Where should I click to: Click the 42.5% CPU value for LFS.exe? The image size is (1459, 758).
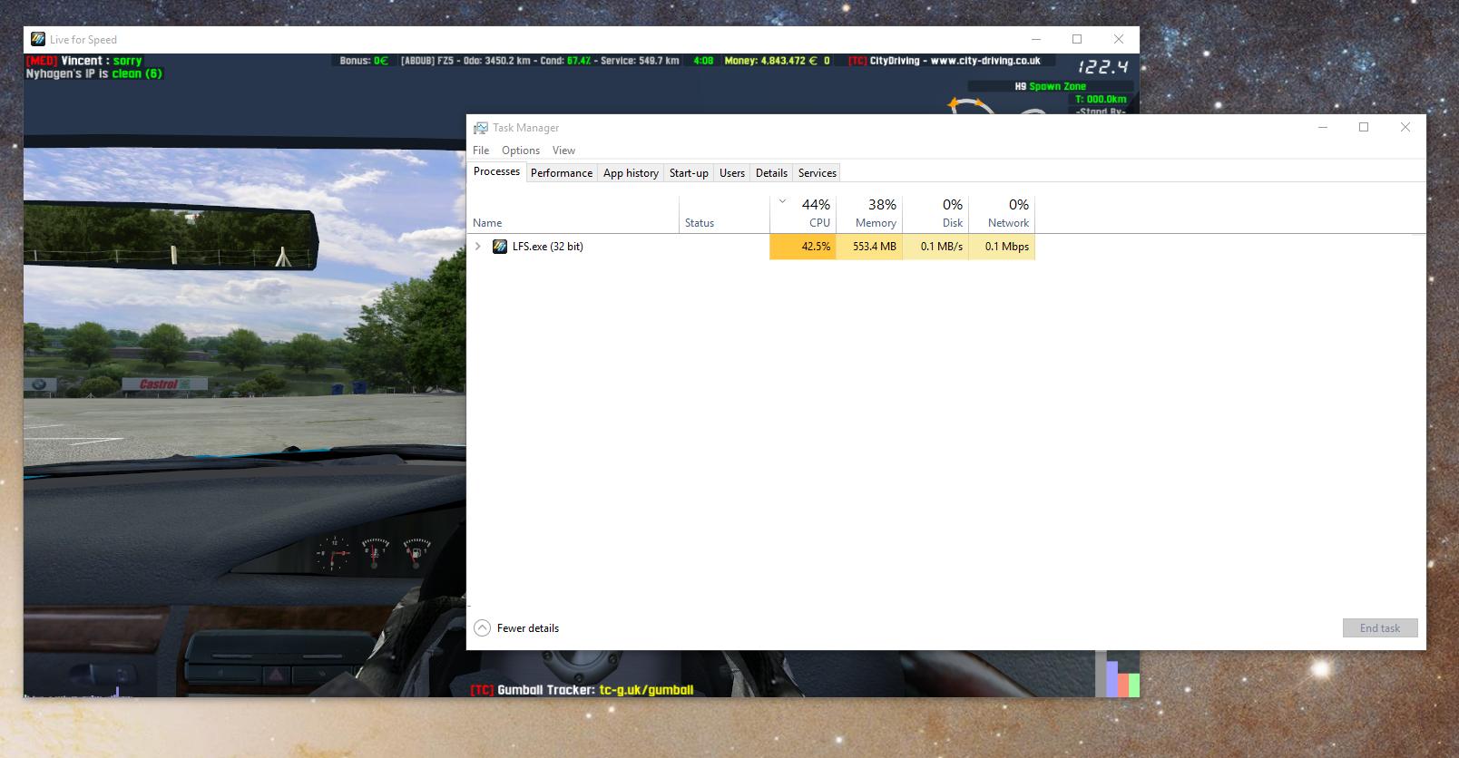[803, 247]
